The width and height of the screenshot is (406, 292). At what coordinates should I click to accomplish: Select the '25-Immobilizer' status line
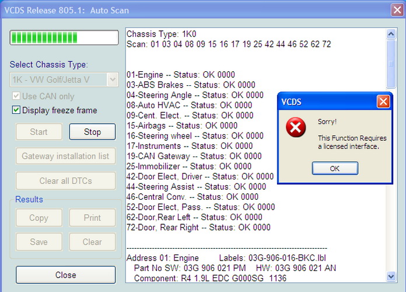click(x=189, y=166)
